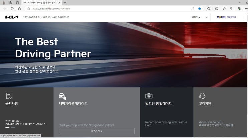Go to the browser home page
Image resolution: width=248 pixels, height=138 pixels.
[x=19, y=9]
